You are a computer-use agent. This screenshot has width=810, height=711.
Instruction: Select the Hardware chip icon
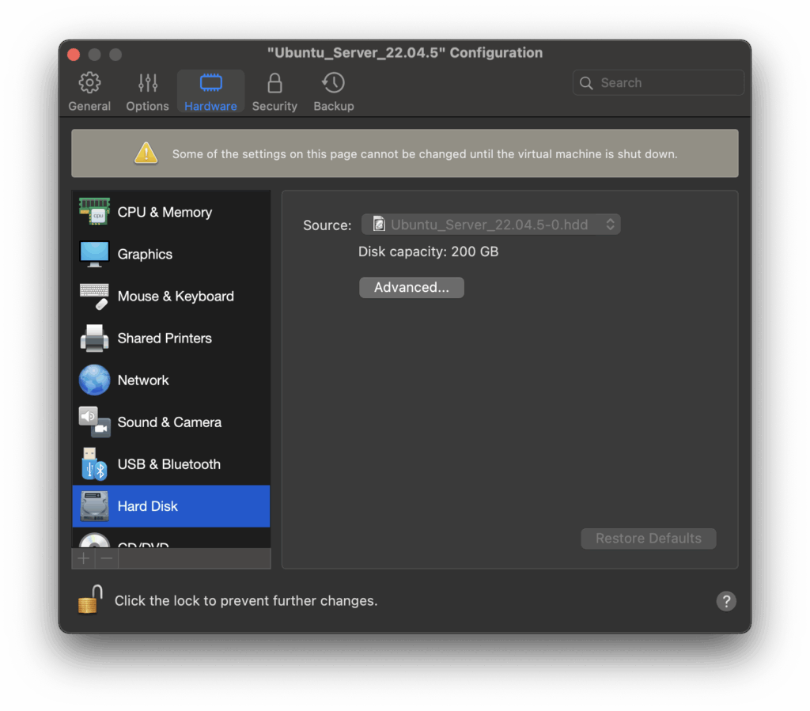click(210, 82)
